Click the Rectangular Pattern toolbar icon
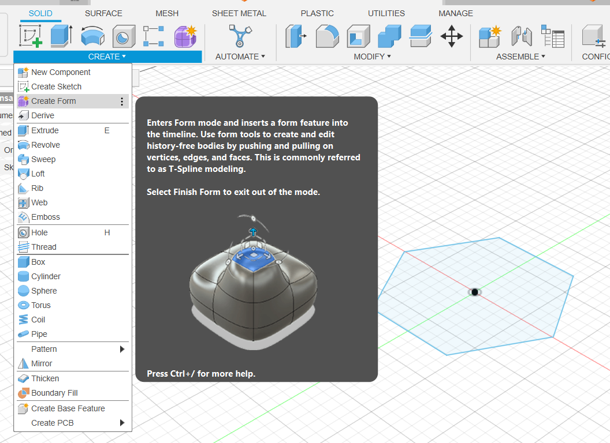This screenshot has width=610, height=443. 154,36
